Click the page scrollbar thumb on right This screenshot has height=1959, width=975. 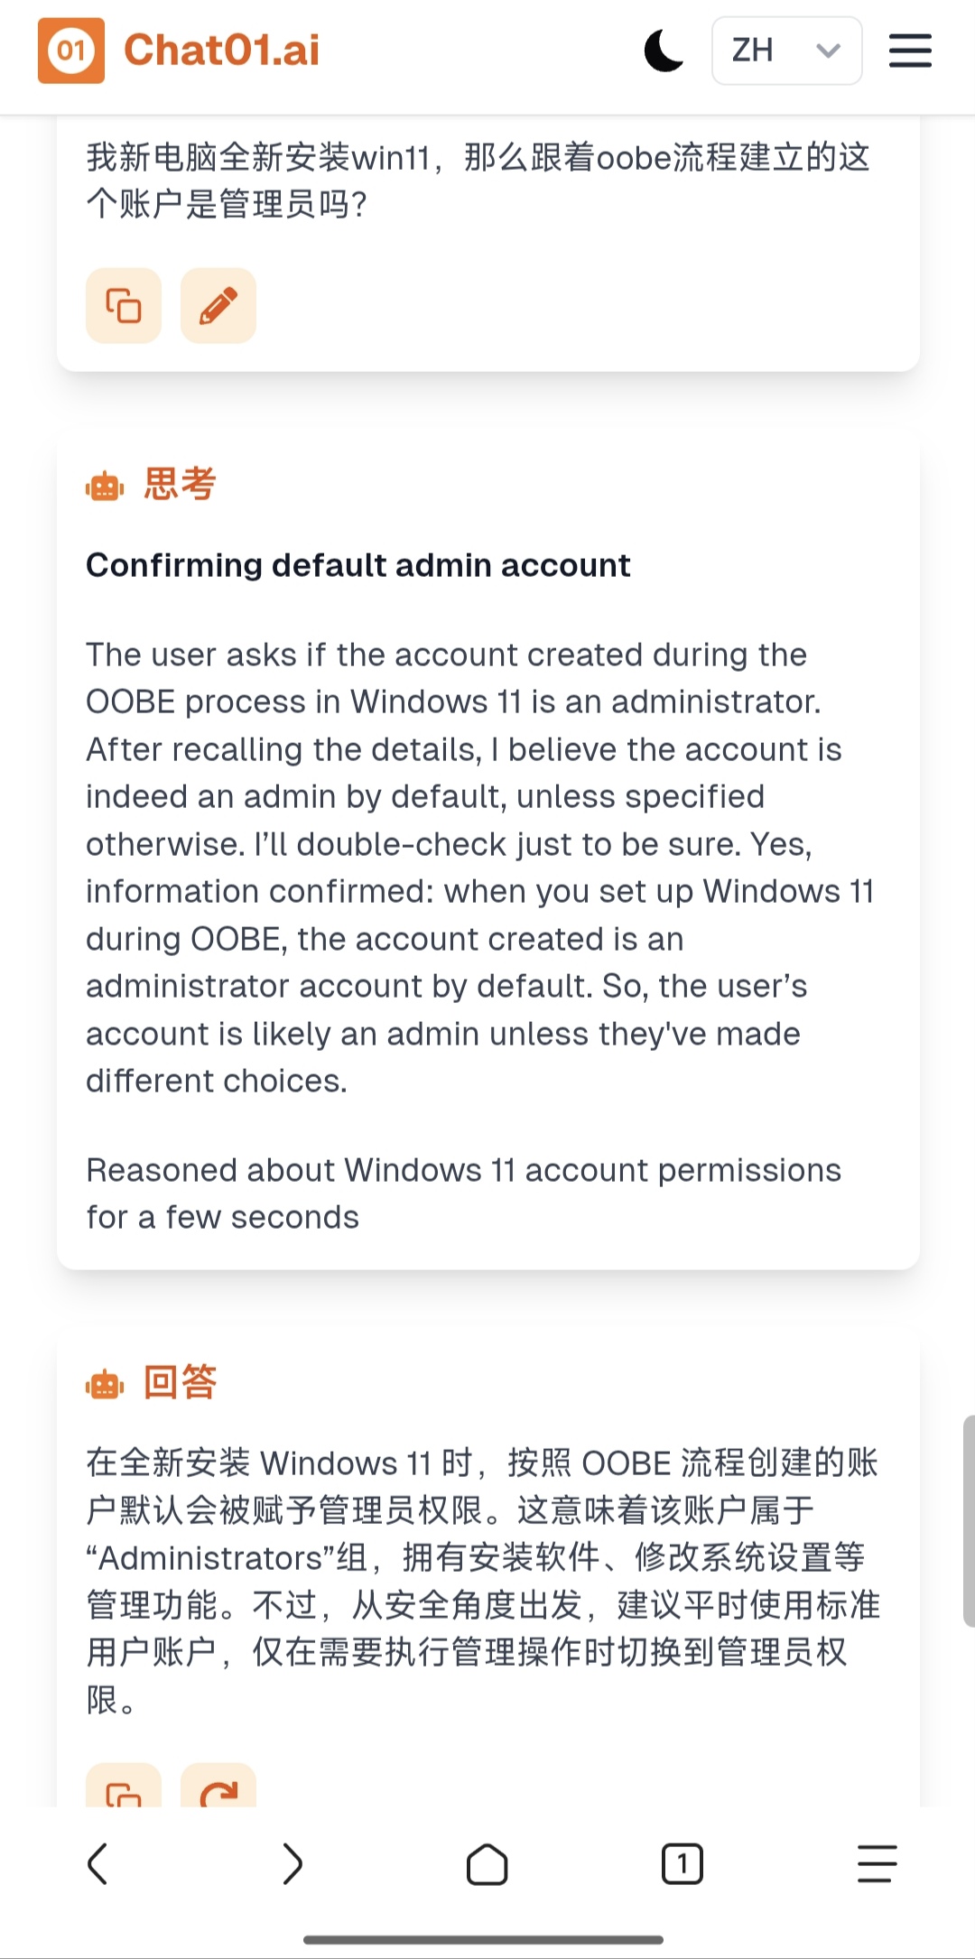coord(969,1521)
